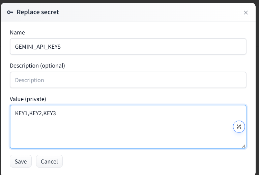Viewport: 259px width, 175px height.
Task: Click the Description placeholder text
Action: tap(30, 80)
